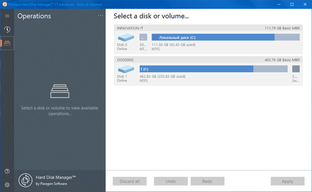
Task: Select the small 50 MB NTFS partition
Action: click(143, 37)
